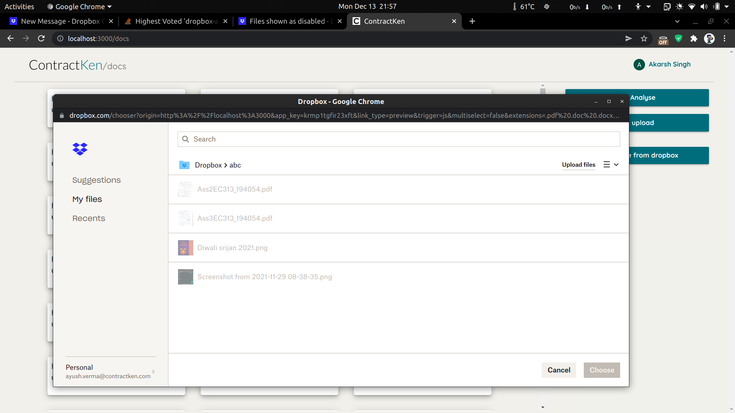Click the browser extensions puzzle icon
This screenshot has width=735, height=413.
(x=694, y=38)
